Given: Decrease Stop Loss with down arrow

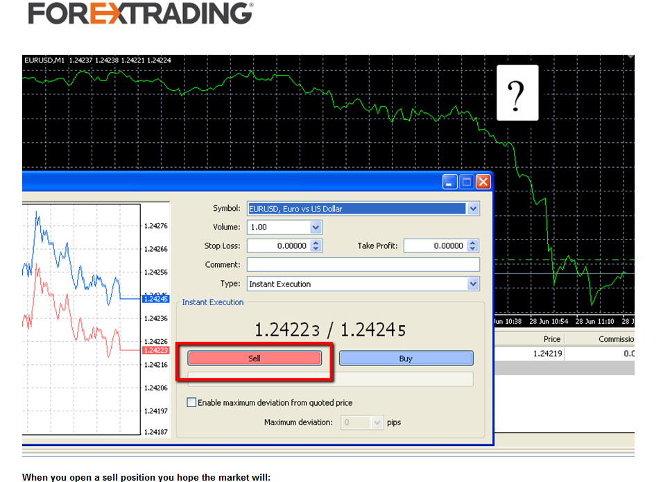Looking at the screenshot, I should click(x=316, y=249).
